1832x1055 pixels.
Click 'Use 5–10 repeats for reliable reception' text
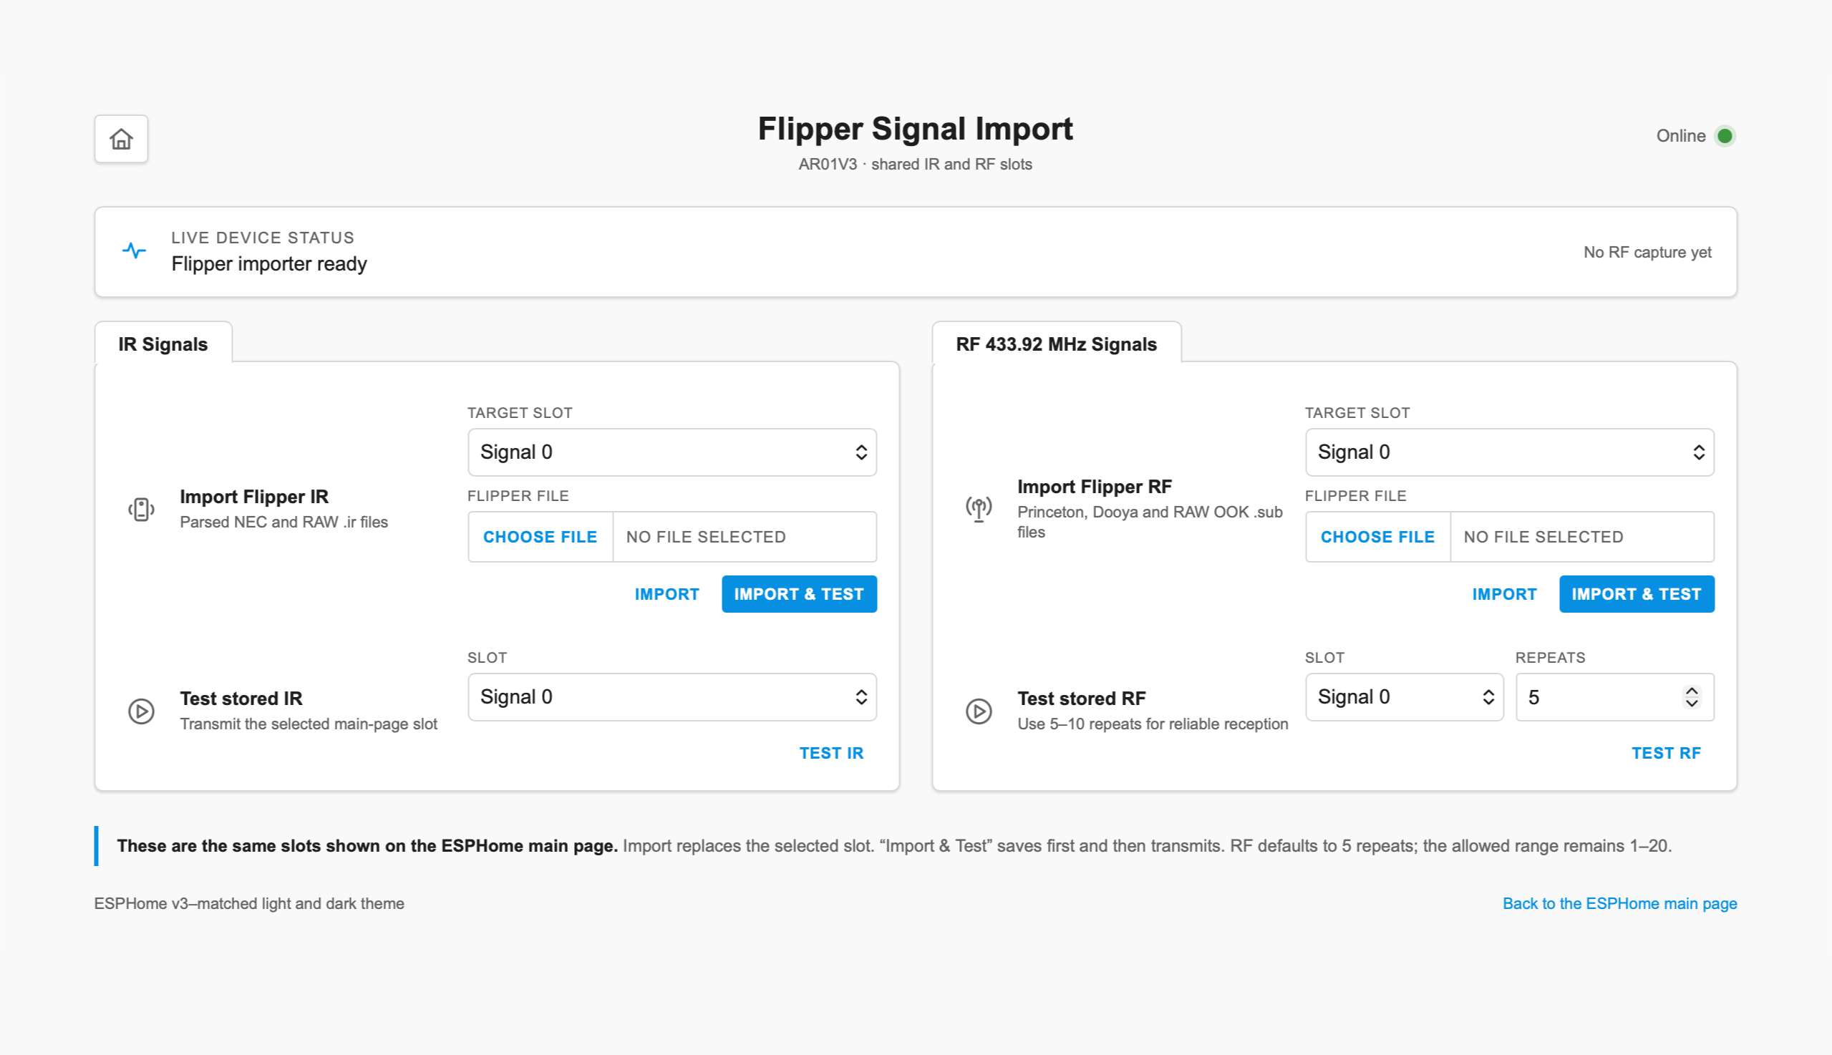[1152, 724]
